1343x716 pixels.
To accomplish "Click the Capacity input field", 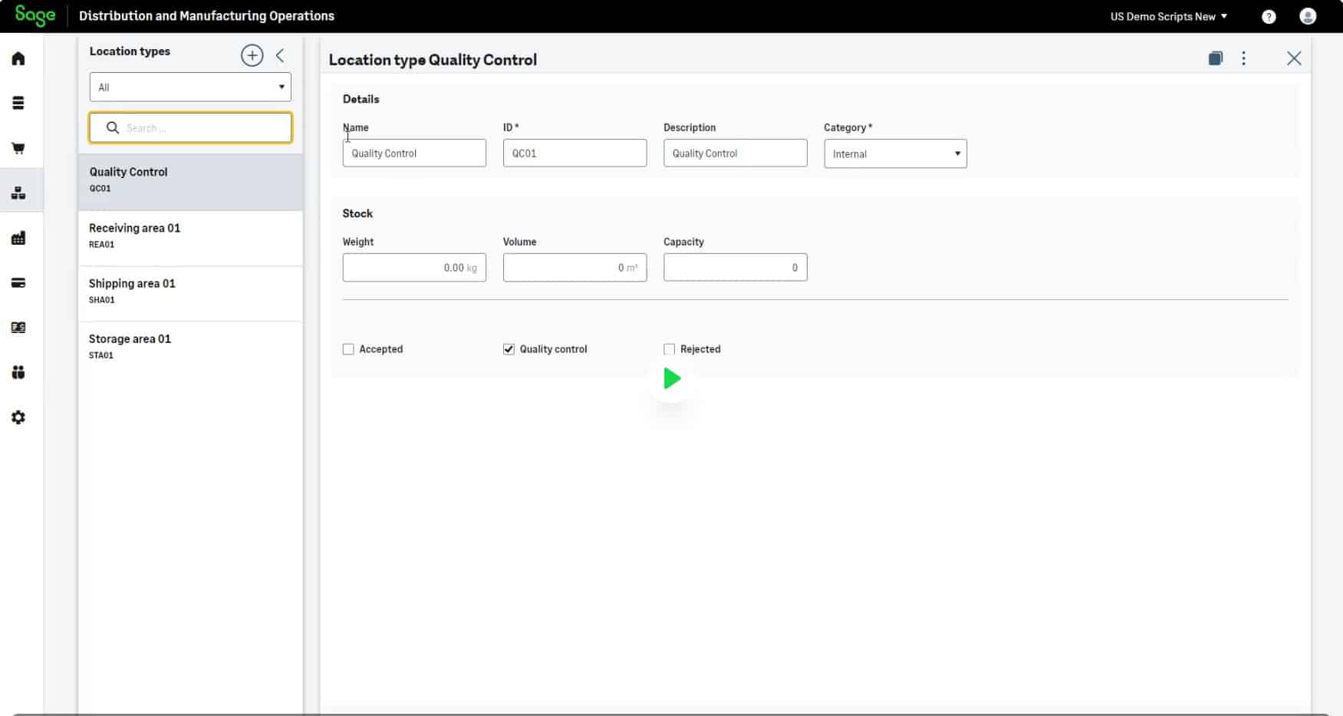I will click(x=735, y=267).
